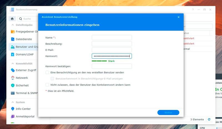This screenshot has height=129, width=222.
Task: Open Terminal & SNMP icon
Action: point(12,93)
